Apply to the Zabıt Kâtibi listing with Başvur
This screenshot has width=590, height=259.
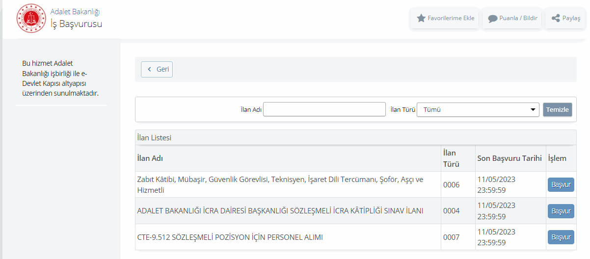tap(561, 185)
